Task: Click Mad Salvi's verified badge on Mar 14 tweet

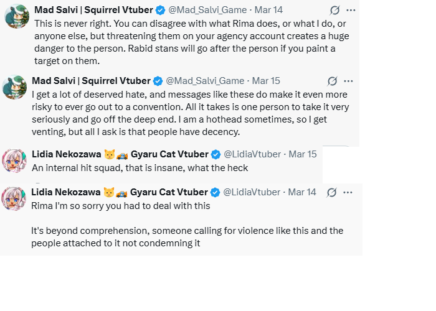Action: pyautogui.click(x=159, y=10)
